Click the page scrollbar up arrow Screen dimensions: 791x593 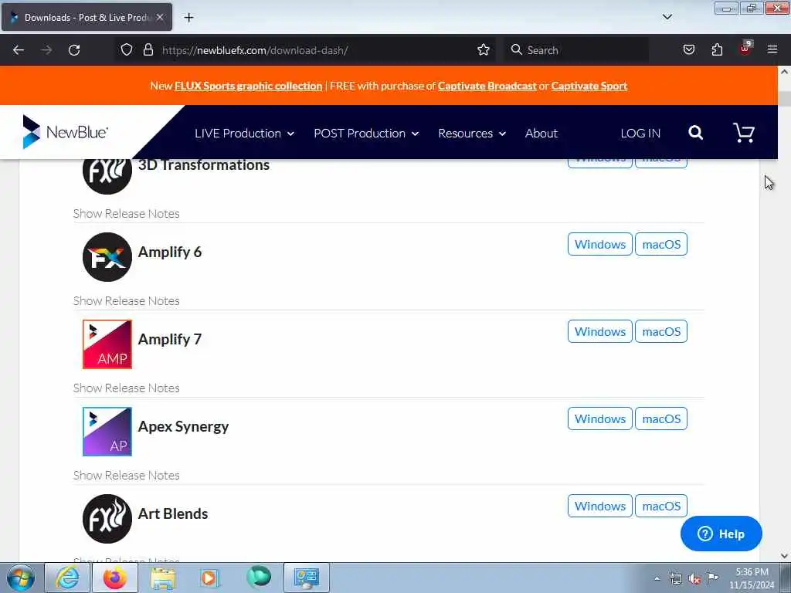coord(784,72)
